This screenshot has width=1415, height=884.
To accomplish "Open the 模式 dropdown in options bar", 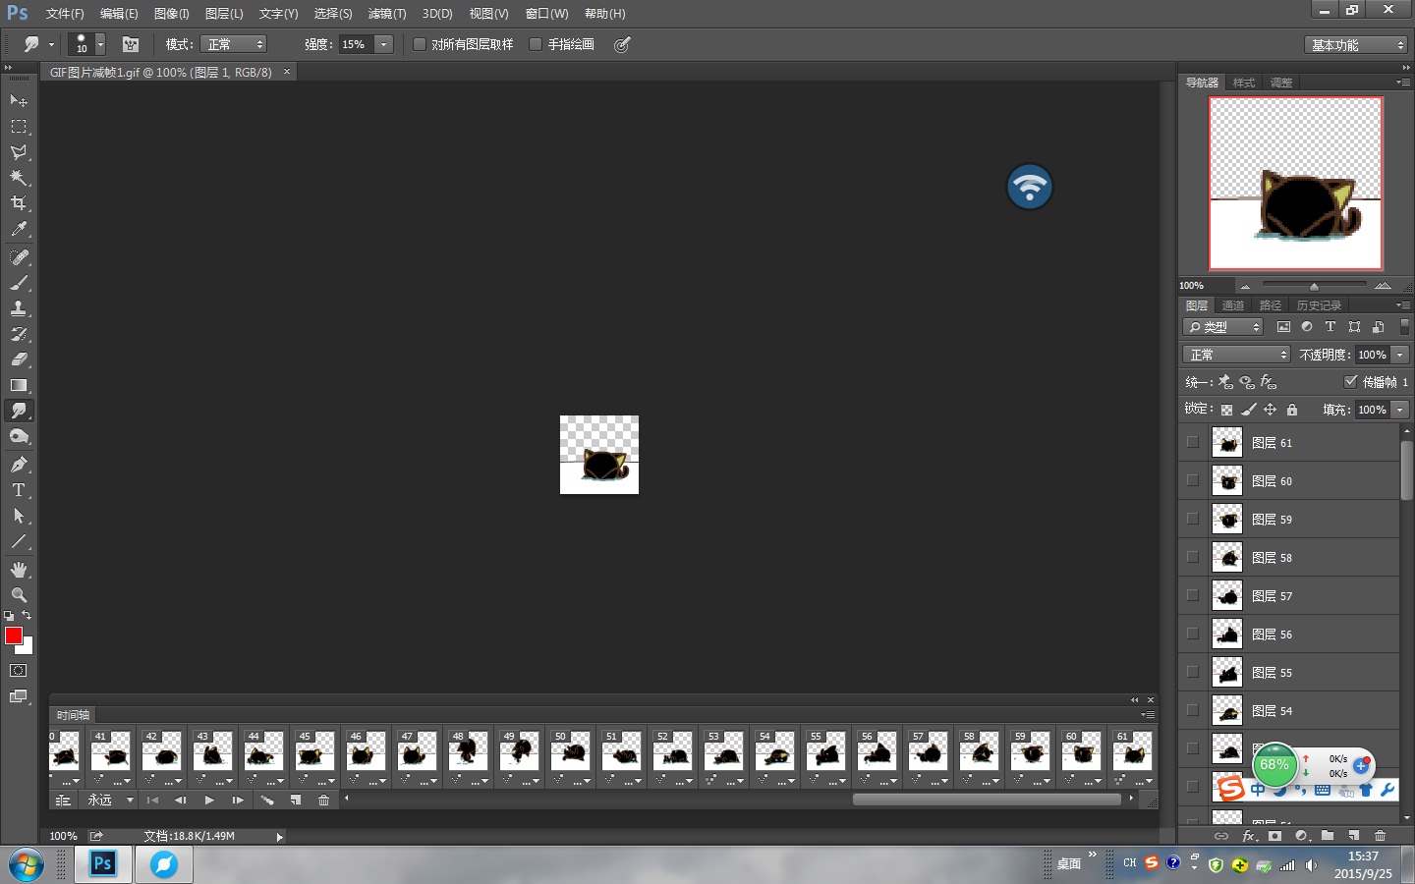I will point(233,44).
